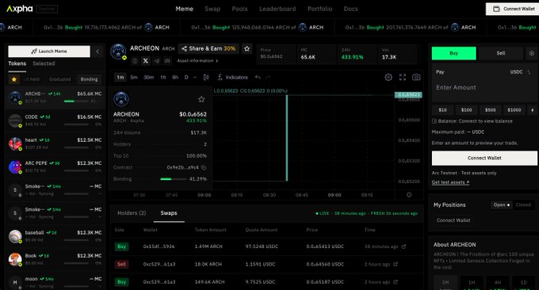Open the Portfolio page
This screenshot has height=290, width=539.
pyautogui.click(x=319, y=9)
